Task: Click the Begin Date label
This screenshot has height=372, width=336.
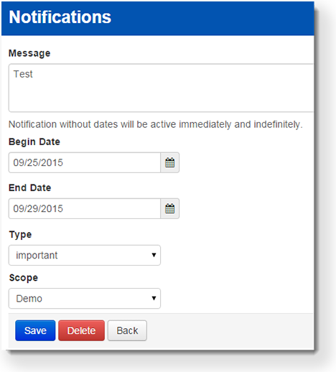Action: coord(34,142)
